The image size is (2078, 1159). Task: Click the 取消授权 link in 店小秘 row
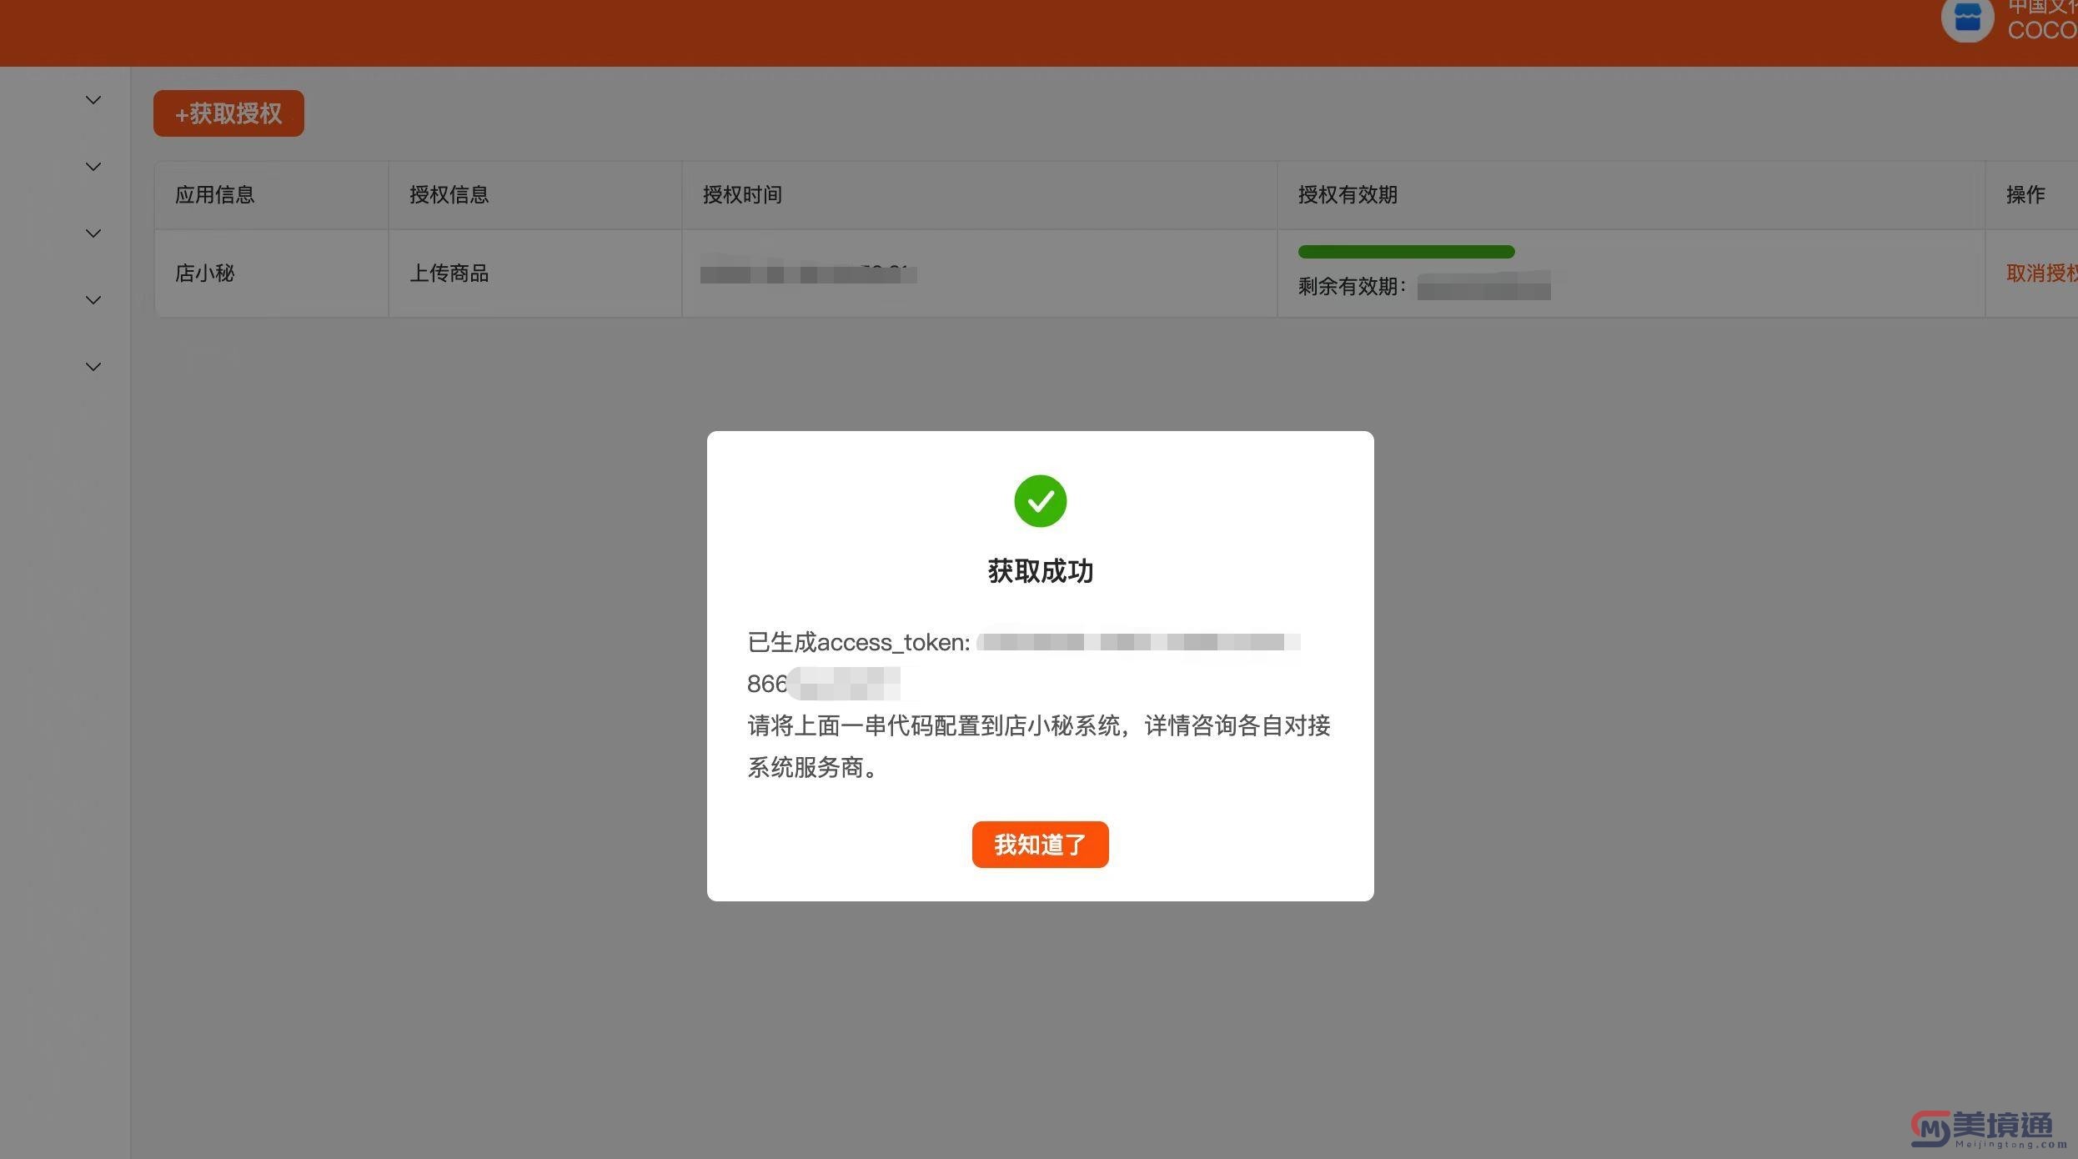coord(2041,273)
